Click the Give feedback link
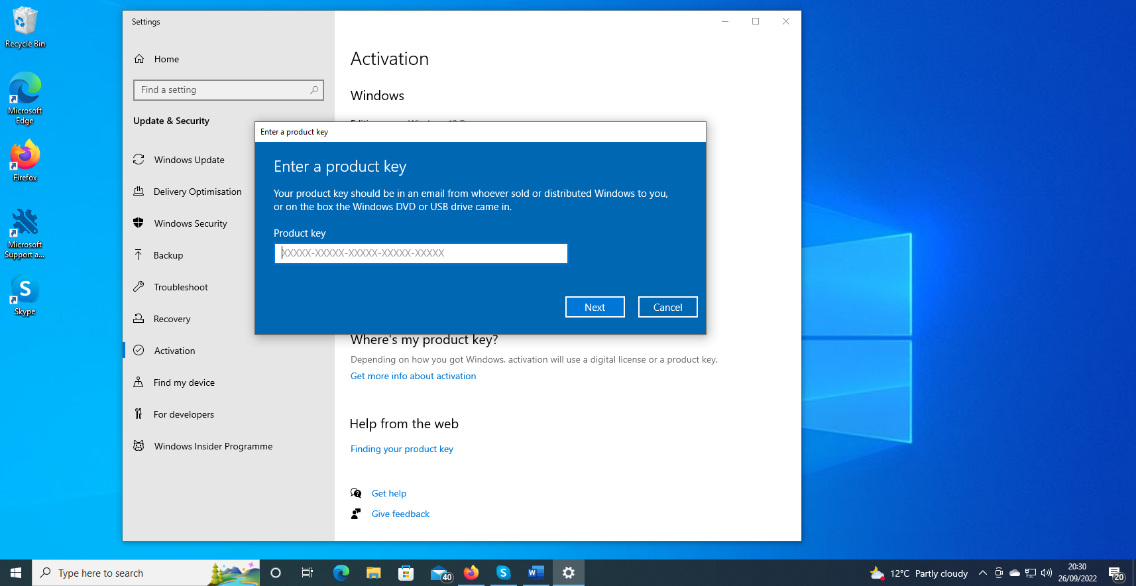The width and height of the screenshot is (1136, 586). (400, 514)
